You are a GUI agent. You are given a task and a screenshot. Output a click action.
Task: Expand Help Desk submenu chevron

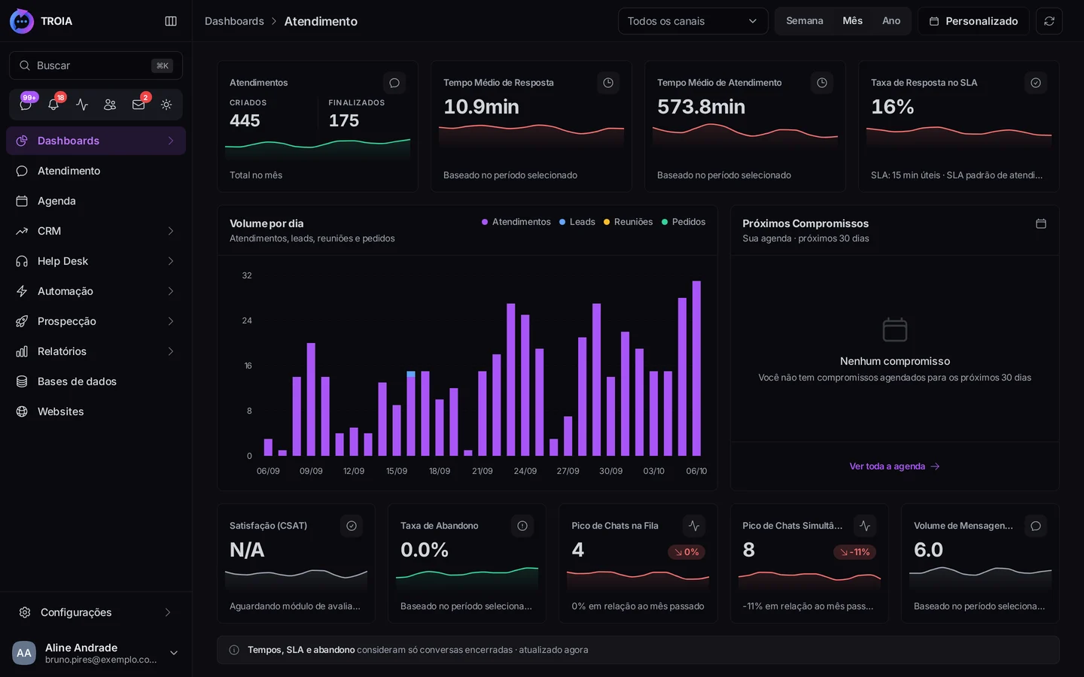coord(171,261)
